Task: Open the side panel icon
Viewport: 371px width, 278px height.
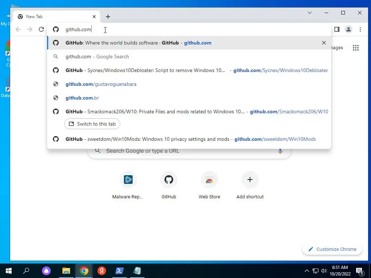Action: point(337,29)
